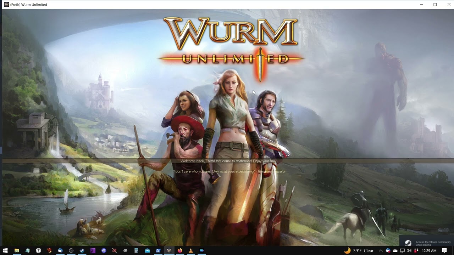Select the Wurm Unlimited taskbar icon
454x255 pixels.
(169, 250)
